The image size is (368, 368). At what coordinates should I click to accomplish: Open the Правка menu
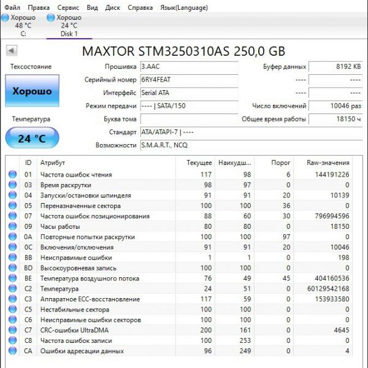[39, 7]
